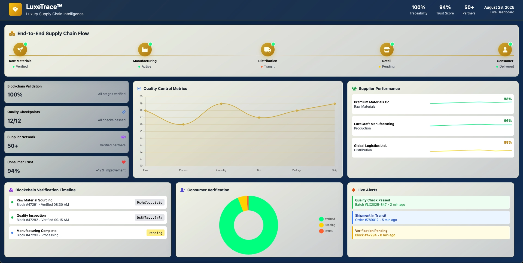Click the Manufacturing factory icon

click(145, 49)
